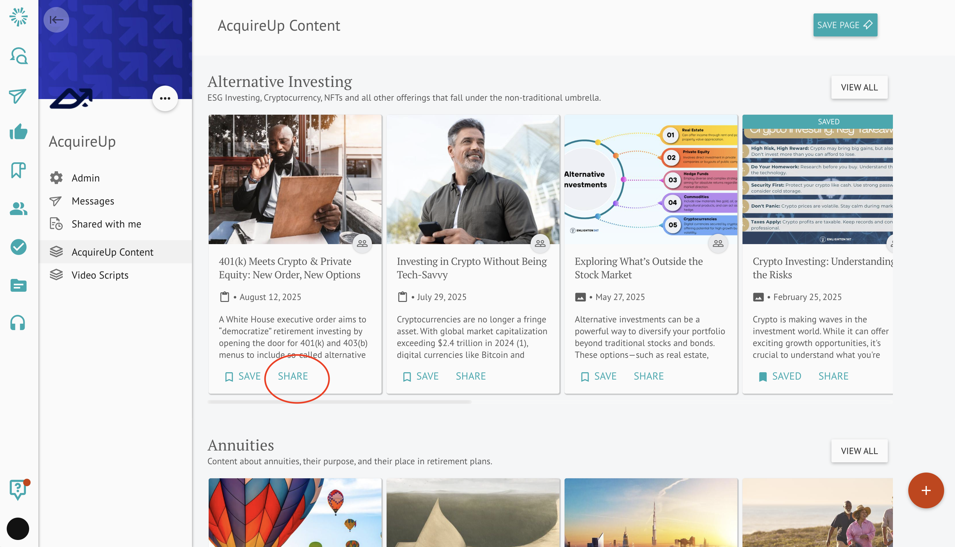The height and width of the screenshot is (547, 955).
Task: Open title 401(k) Meets Crypto & Private Equity
Action: coord(290,268)
